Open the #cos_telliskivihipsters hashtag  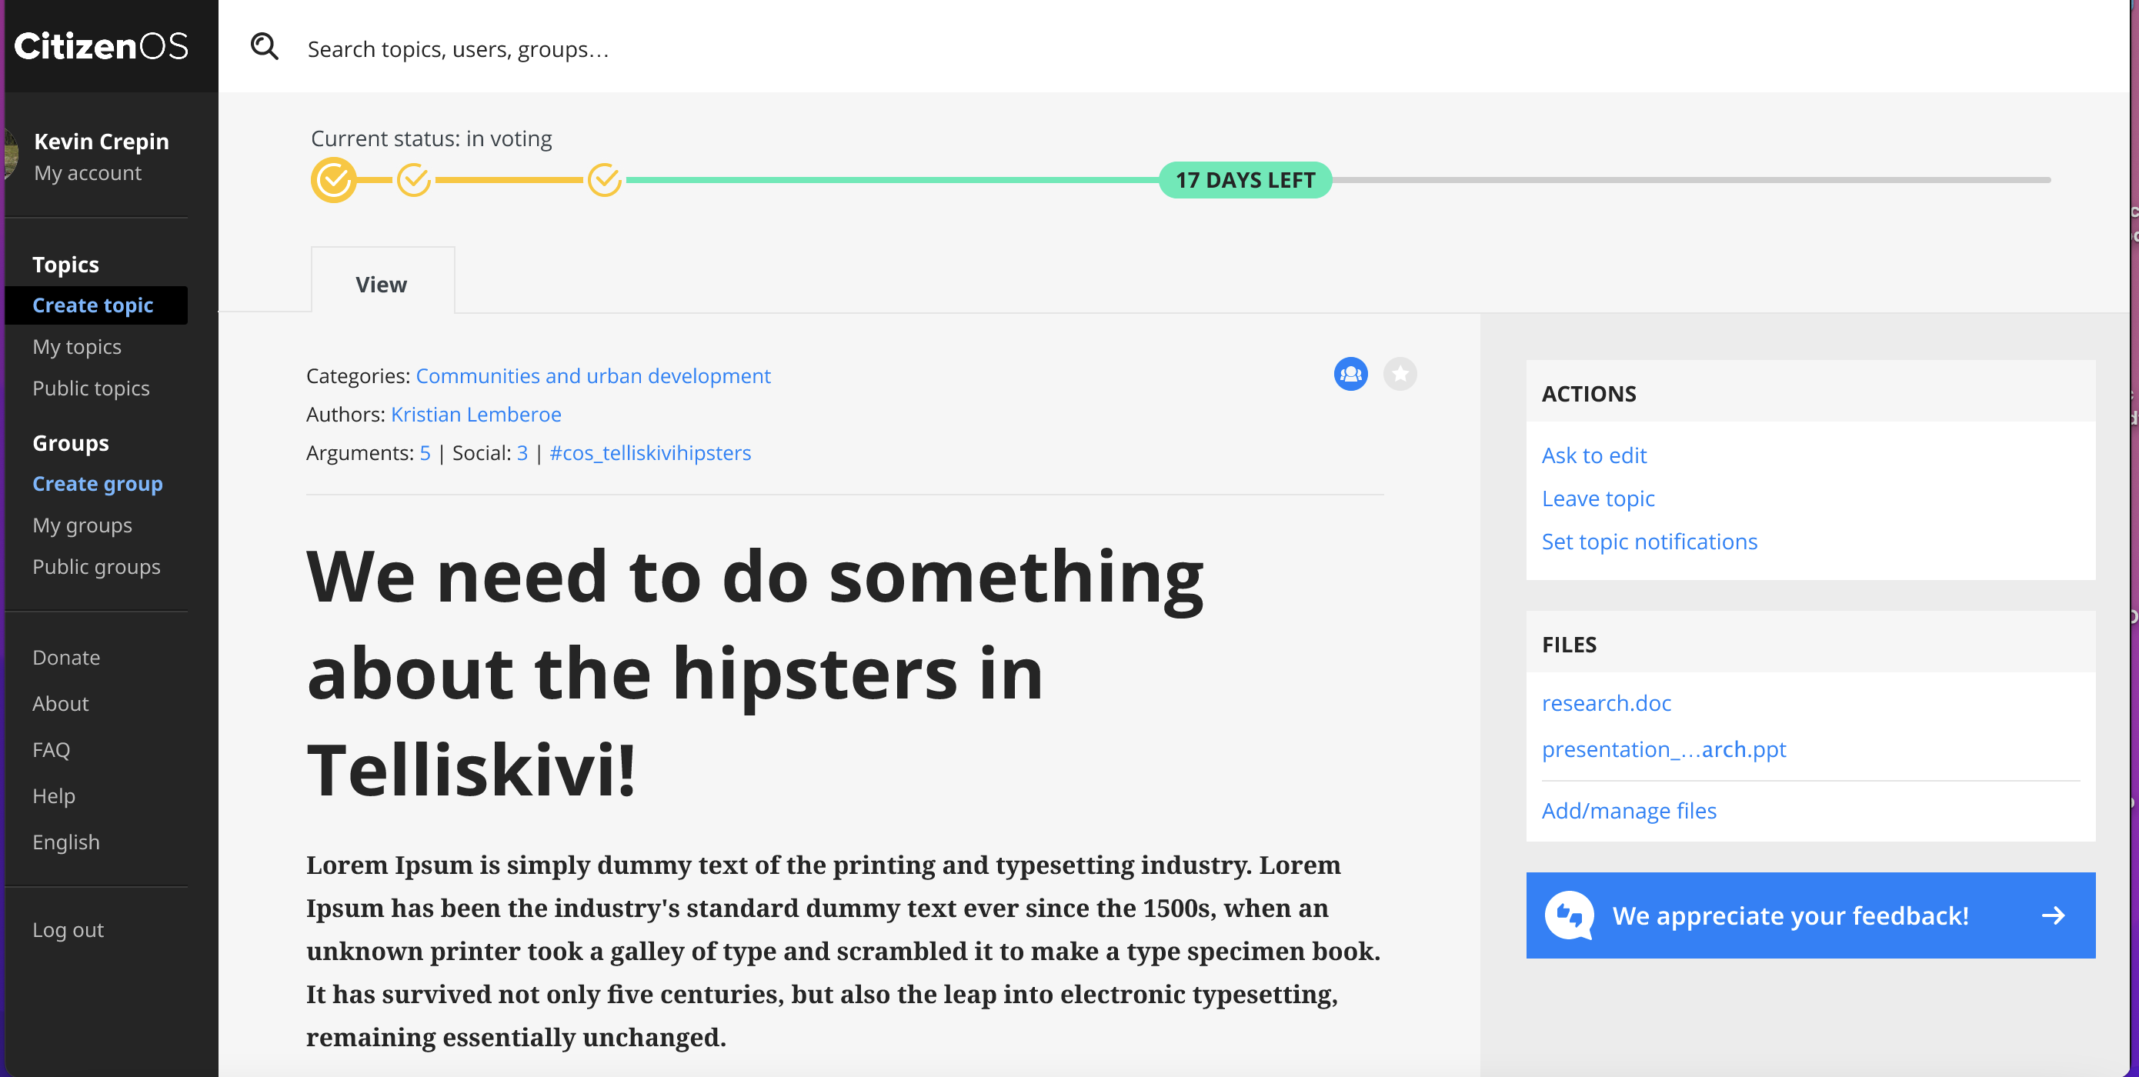click(650, 452)
